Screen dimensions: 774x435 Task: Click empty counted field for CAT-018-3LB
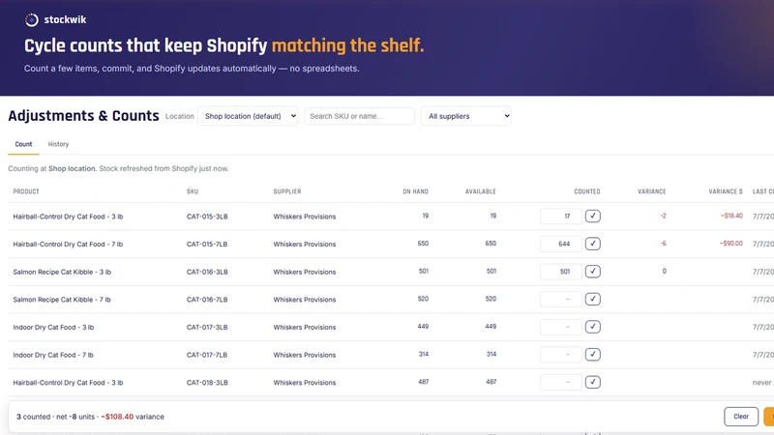[x=561, y=382]
